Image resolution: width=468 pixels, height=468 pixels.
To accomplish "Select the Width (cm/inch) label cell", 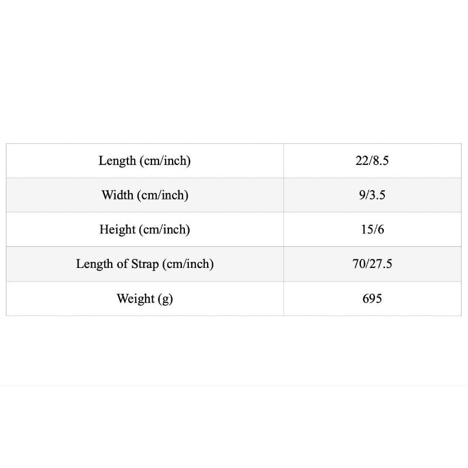I will click(x=144, y=195).
